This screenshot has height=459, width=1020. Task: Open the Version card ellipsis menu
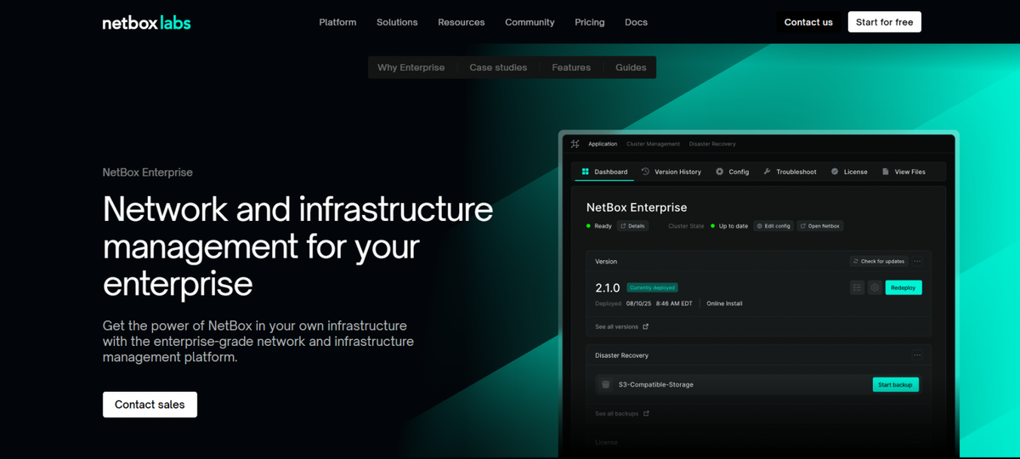click(917, 261)
